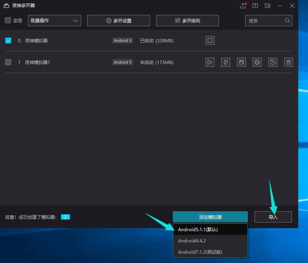This screenshot has width=308, height=263.
Task: Click the 夜神模拟器 name in row 0
Action: pos(36,40)
